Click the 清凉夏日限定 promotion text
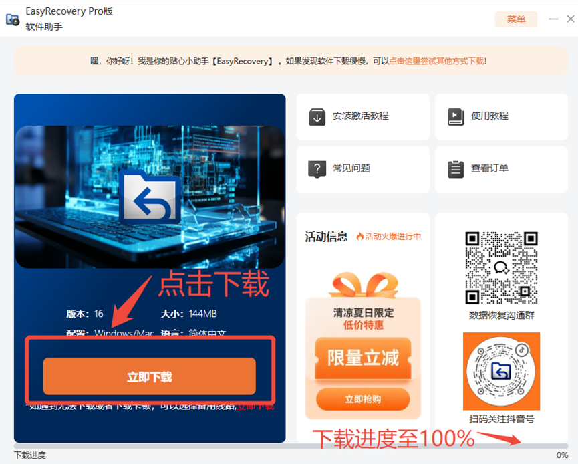Viewport: 578px width, 464px height. 364,313
